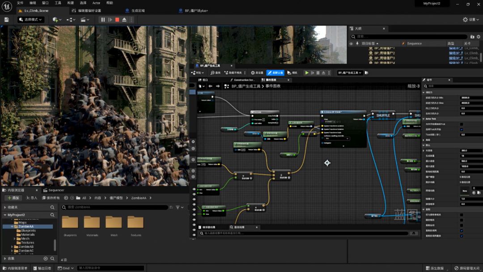Click the 加速力的大小 Min value field
This screenshot has height=272, width=483.
click(470, 98)
